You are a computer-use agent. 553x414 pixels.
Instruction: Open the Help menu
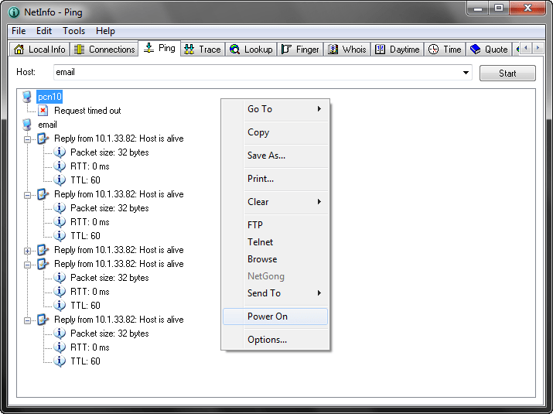105,31
